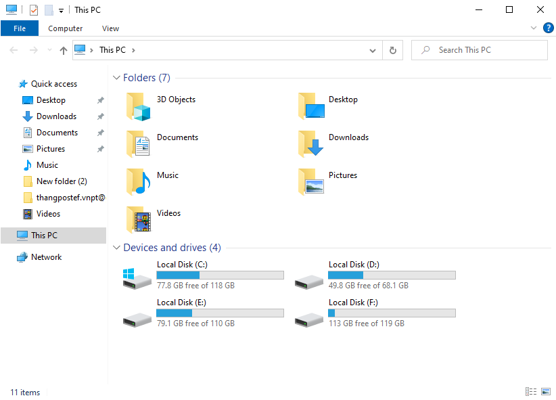Open the Music folder icon
This screenshot has width=556, height=400.
coord(138,183)
